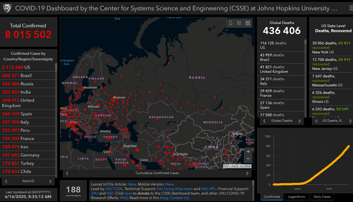The width and height of the screenshot is (353, 202).
Task: Open the map legend list icon
Action: pyautogui.click(x=239, y=23)
